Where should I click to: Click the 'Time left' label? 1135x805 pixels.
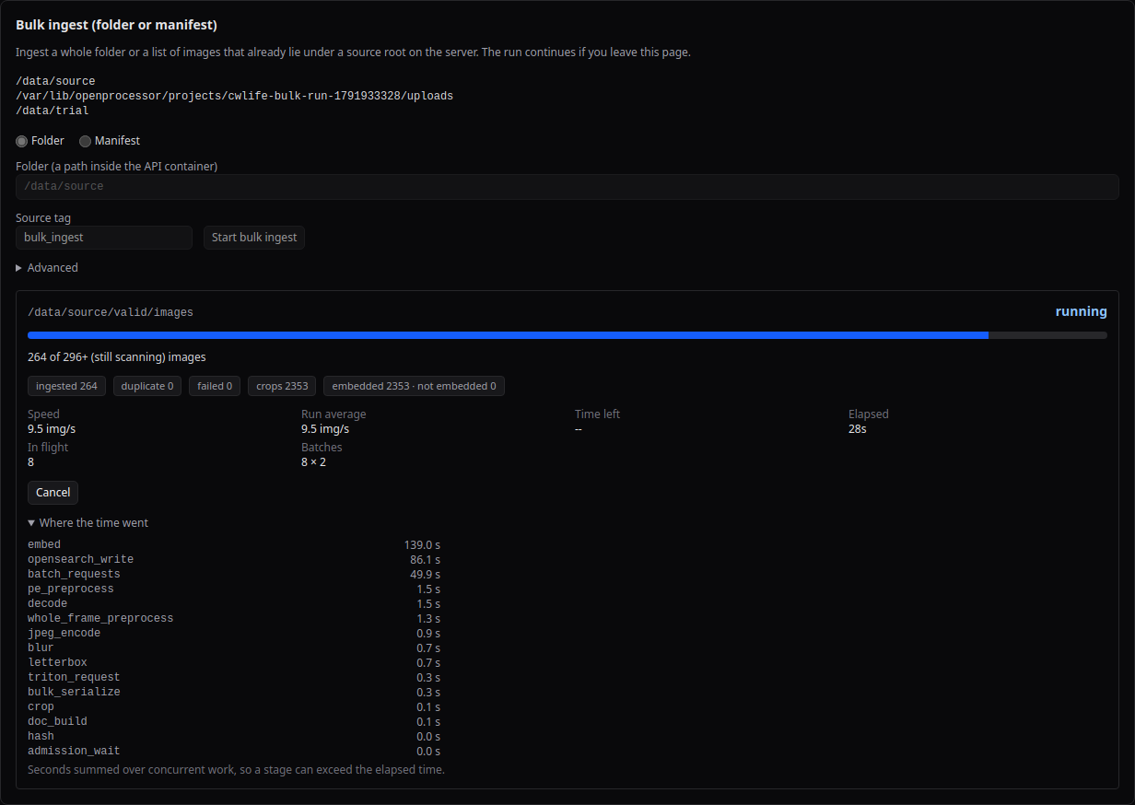click(x=597, y=414)
